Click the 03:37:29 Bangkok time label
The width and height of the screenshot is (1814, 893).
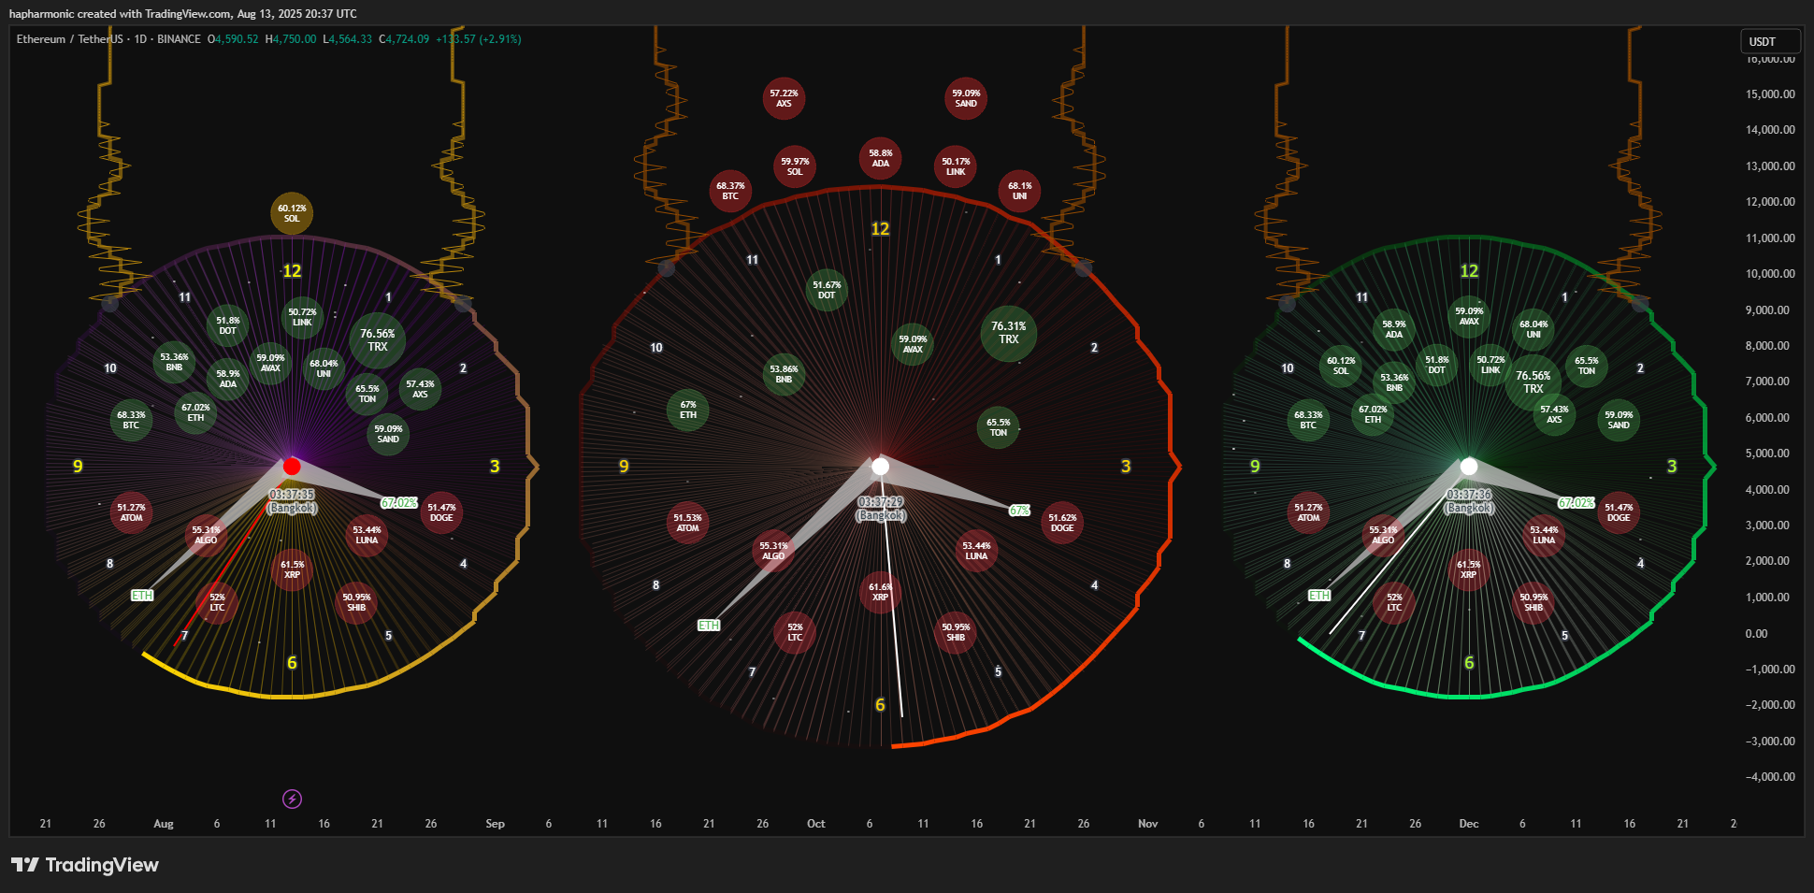pyautogui.click(x=881, y=509)
